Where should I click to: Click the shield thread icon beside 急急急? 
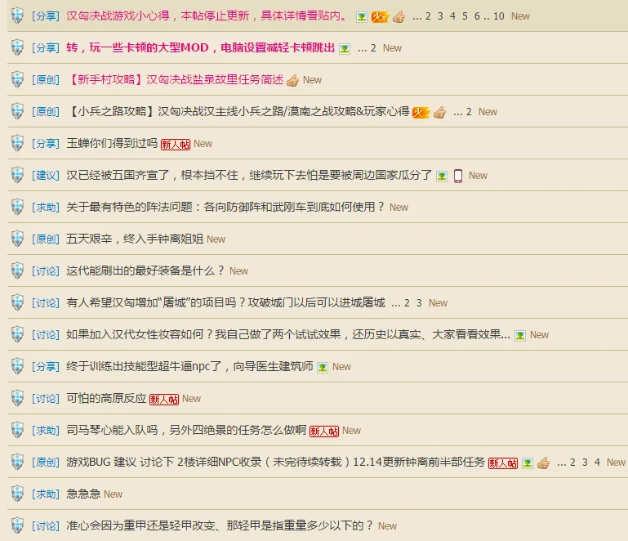click(17, 494)
